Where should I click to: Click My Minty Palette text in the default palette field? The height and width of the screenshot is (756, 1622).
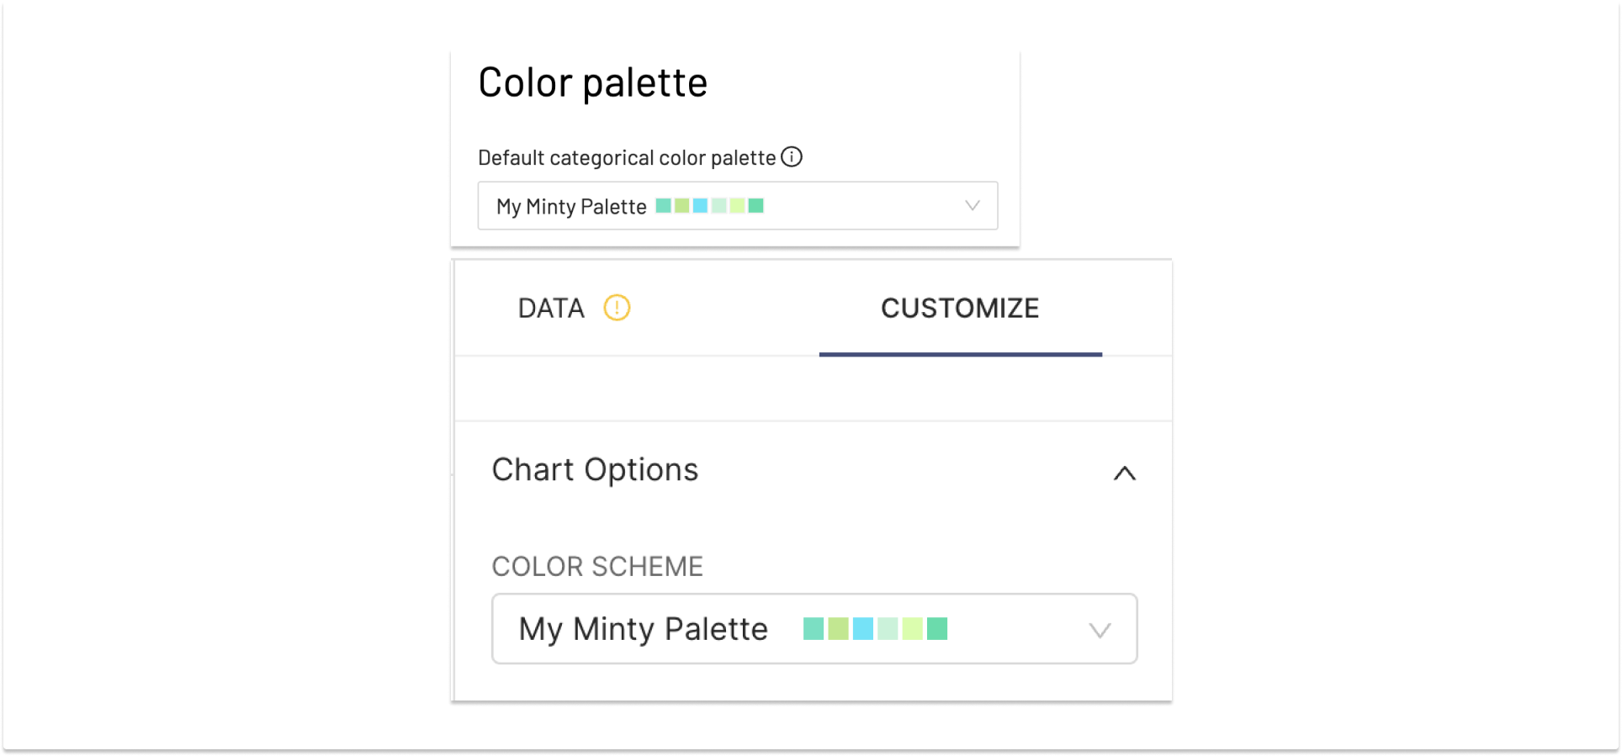click(x=569, y=206)
